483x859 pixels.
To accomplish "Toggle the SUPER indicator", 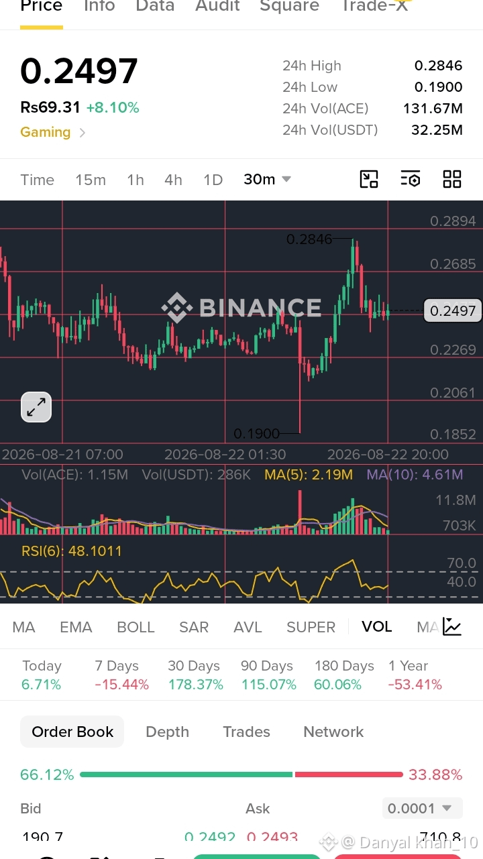I will coord(311,627).
